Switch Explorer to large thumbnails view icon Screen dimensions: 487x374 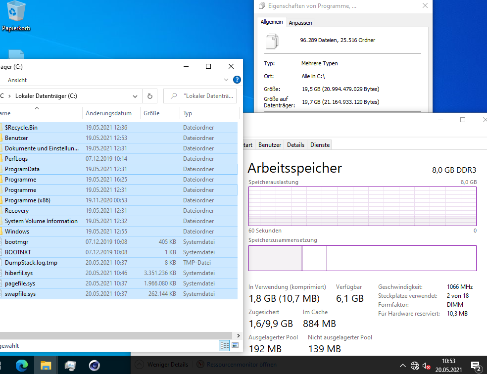pyautogui.click(x=235, y=345)
